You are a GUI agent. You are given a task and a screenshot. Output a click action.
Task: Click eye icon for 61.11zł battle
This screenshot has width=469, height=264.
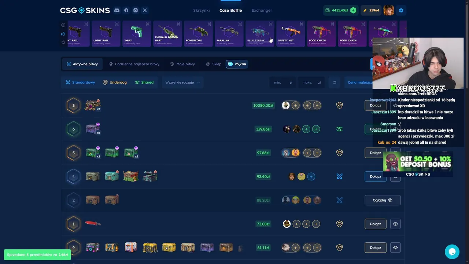pyautogui.click(x=395, y=248)
